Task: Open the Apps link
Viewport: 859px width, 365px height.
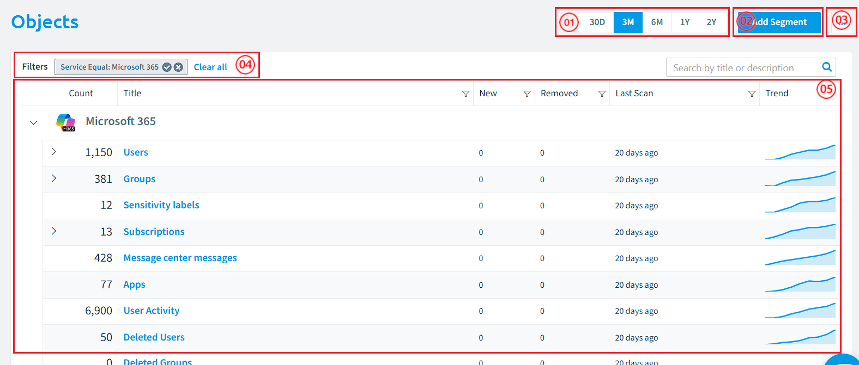Action: [x=135, y=284]
